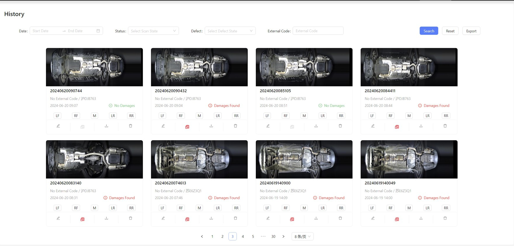Viewport: 514px width, 246px height.
Task: Open red damage report icon for scan 20240620083140
Action: pyautogui.click(x=82, y=219)
